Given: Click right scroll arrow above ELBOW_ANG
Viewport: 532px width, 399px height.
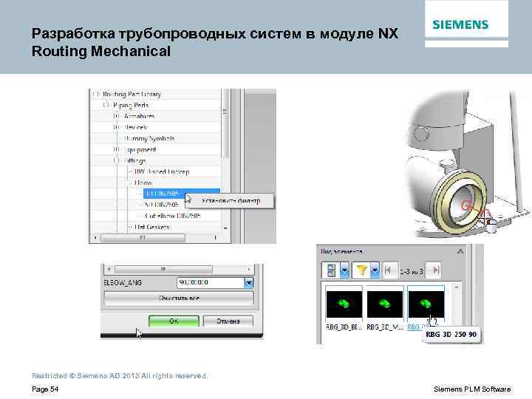Looking at the screenshot, I should 249,270.
